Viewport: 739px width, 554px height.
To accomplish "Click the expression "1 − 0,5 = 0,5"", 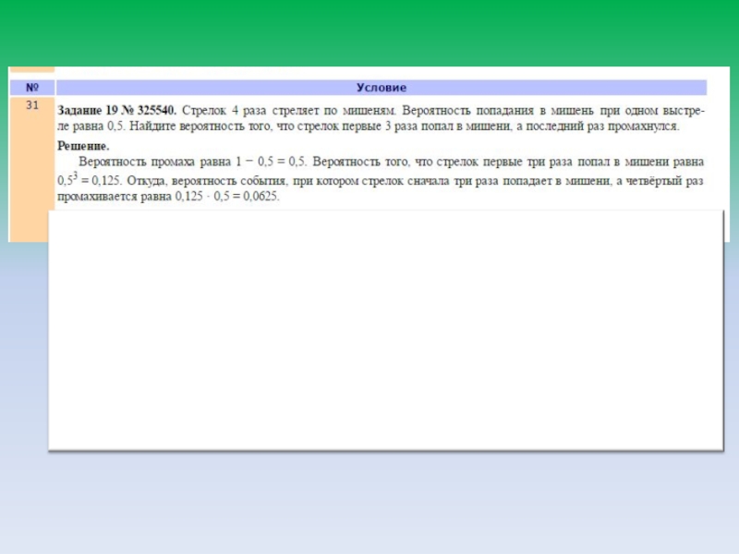I will pyautogui.click(x=273, y=163).
